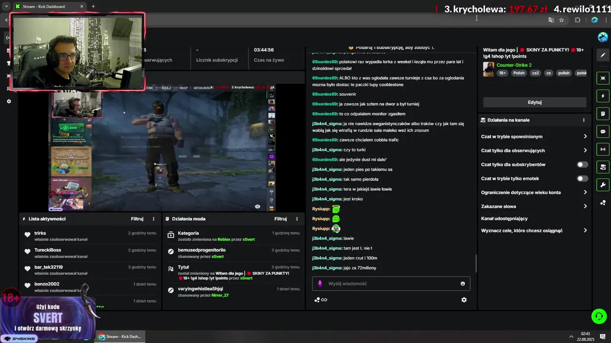Click Nirrer_27 link in mod actions

pos(220,295)
